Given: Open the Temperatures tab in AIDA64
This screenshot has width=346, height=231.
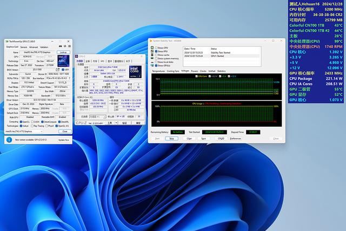Looking at the screenshot, I should coord(158,71).
